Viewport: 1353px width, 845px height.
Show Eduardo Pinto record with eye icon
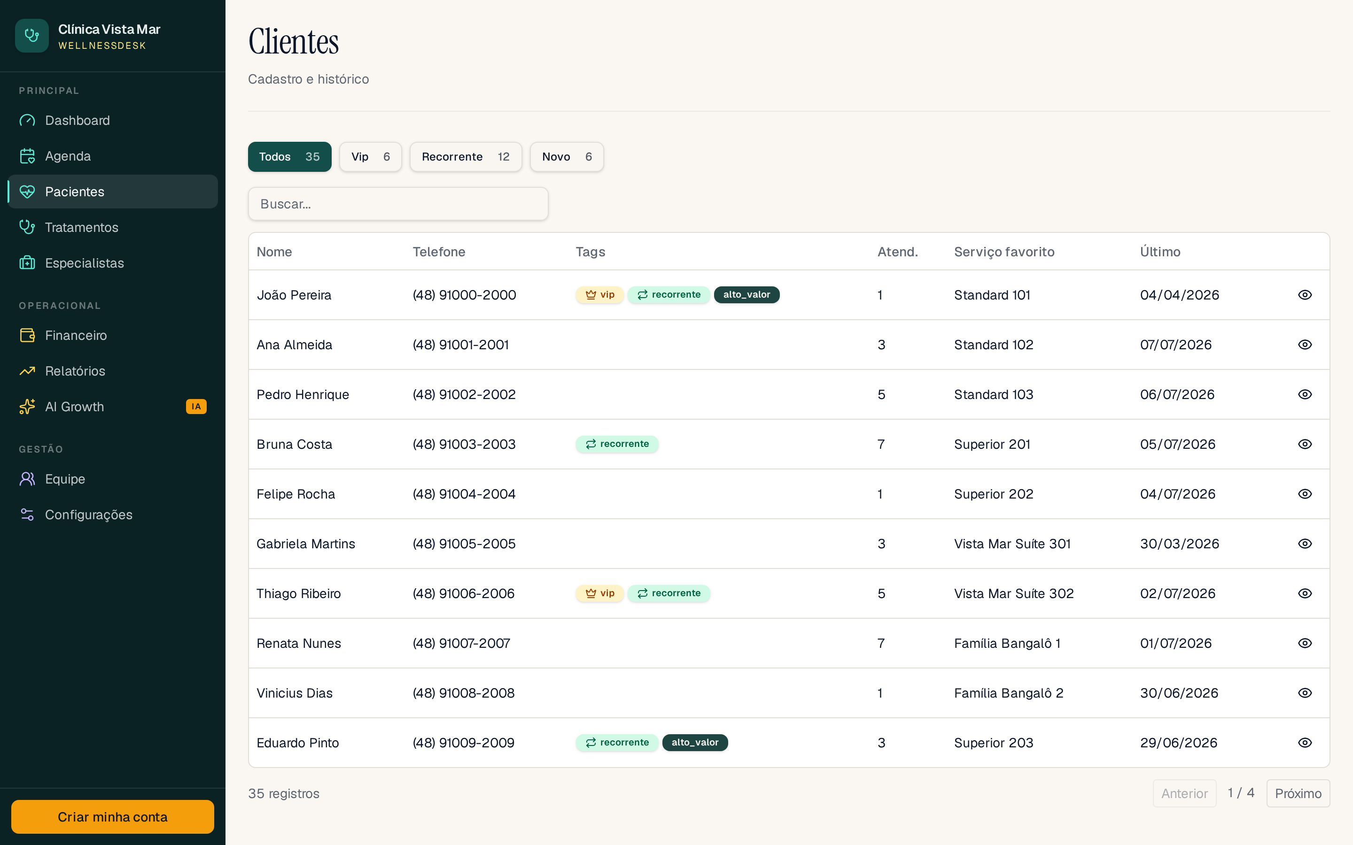1304,743
